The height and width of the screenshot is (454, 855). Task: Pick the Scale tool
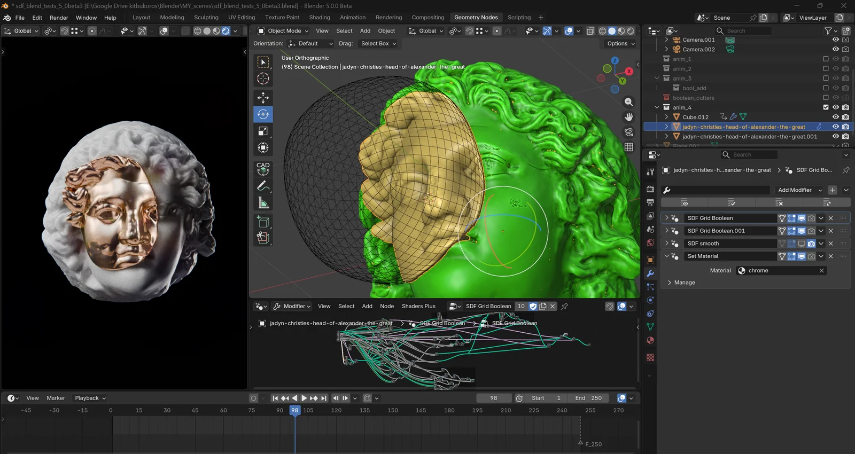pos(263,131)
